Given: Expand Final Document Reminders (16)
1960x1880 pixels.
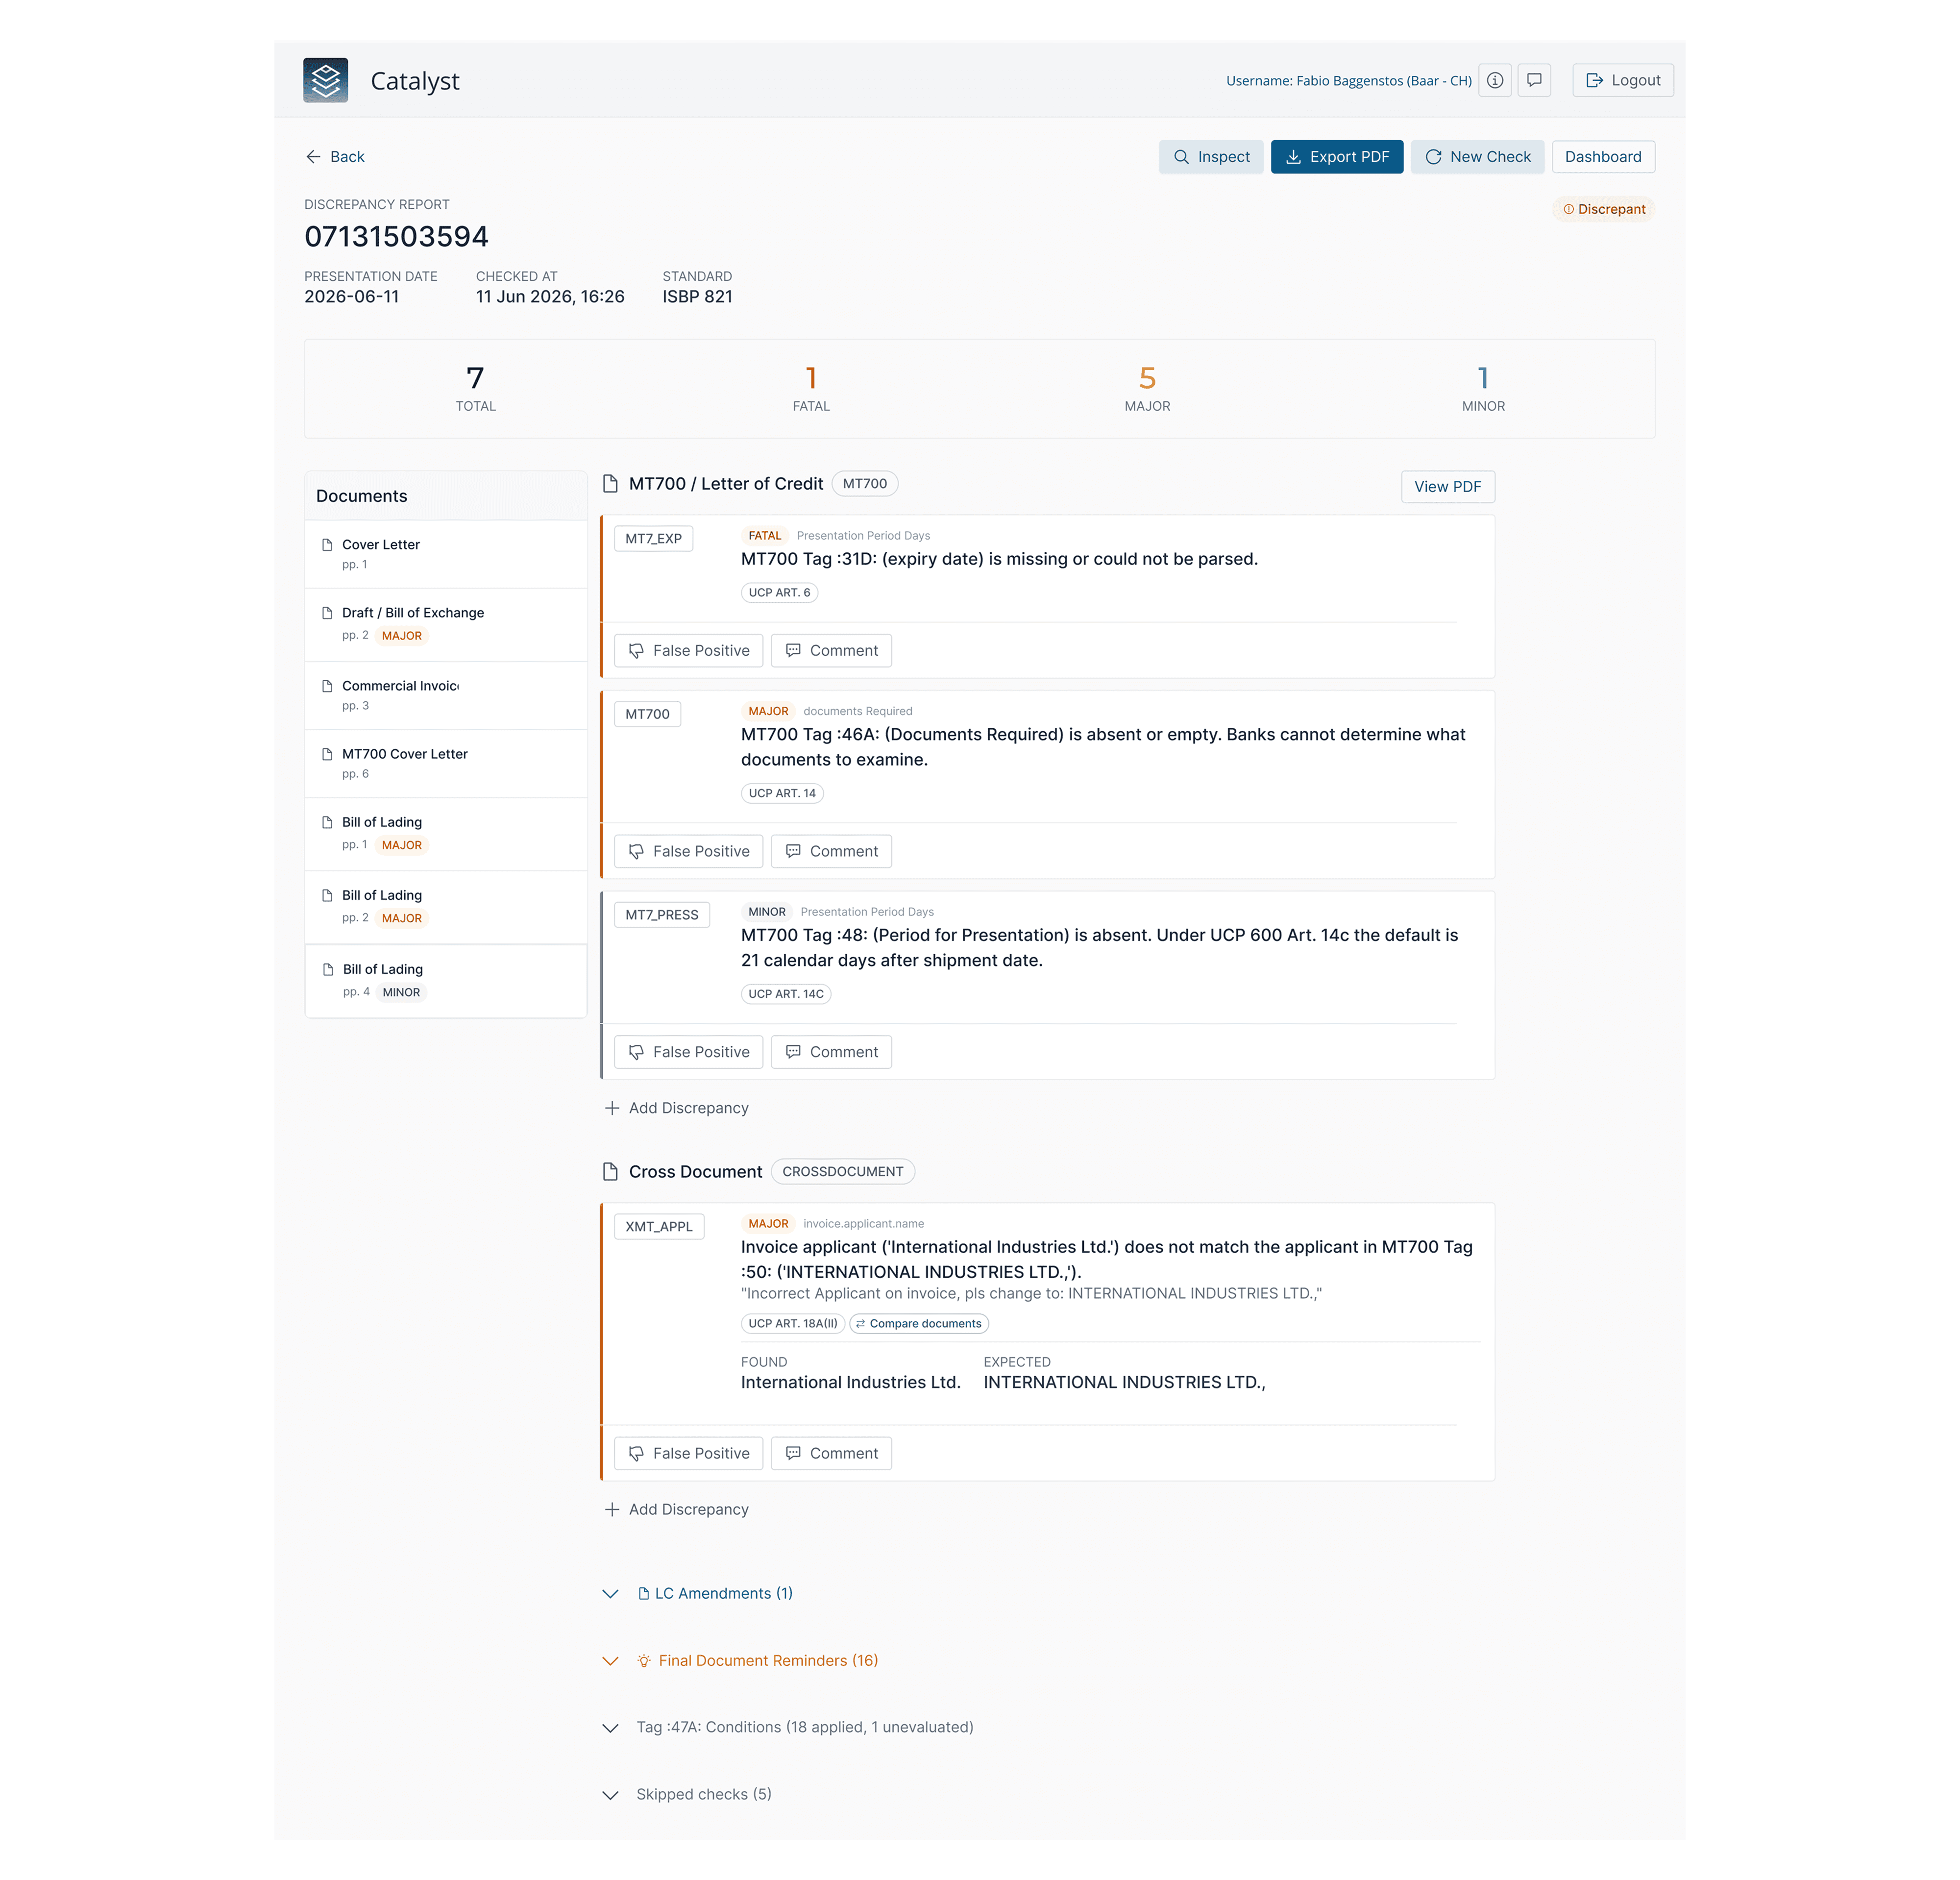Looking at the screenshot, I should coord(740,1661).
